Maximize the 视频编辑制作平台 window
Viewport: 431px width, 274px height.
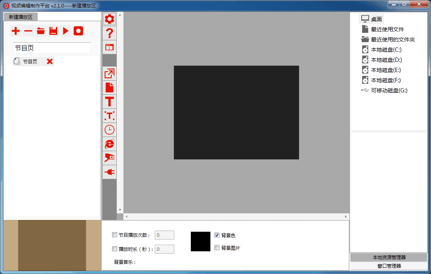[x=404, y=4]
